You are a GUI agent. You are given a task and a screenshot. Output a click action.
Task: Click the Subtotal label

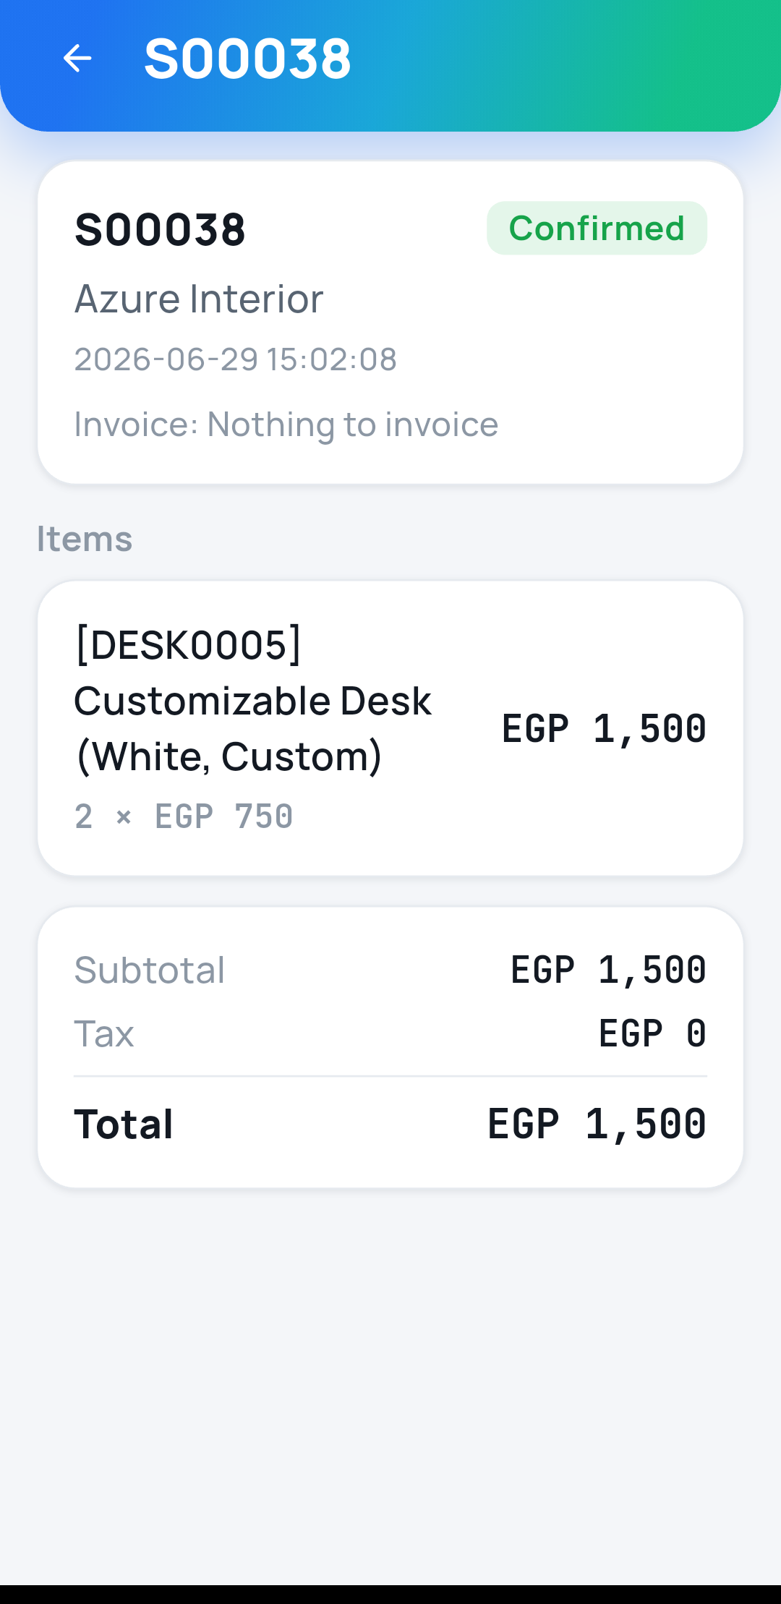[150, 970]
